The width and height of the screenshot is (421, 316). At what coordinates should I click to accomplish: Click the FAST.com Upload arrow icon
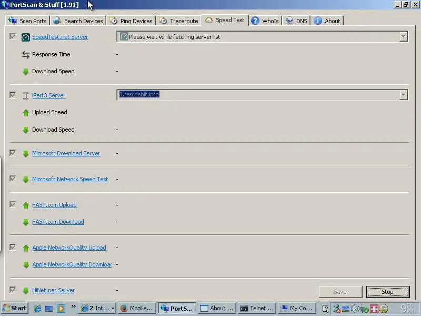point(25,205)
